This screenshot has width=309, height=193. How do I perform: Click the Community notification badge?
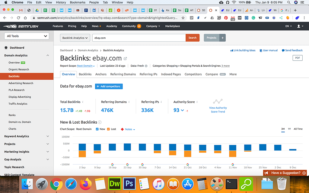click(139, 26)
